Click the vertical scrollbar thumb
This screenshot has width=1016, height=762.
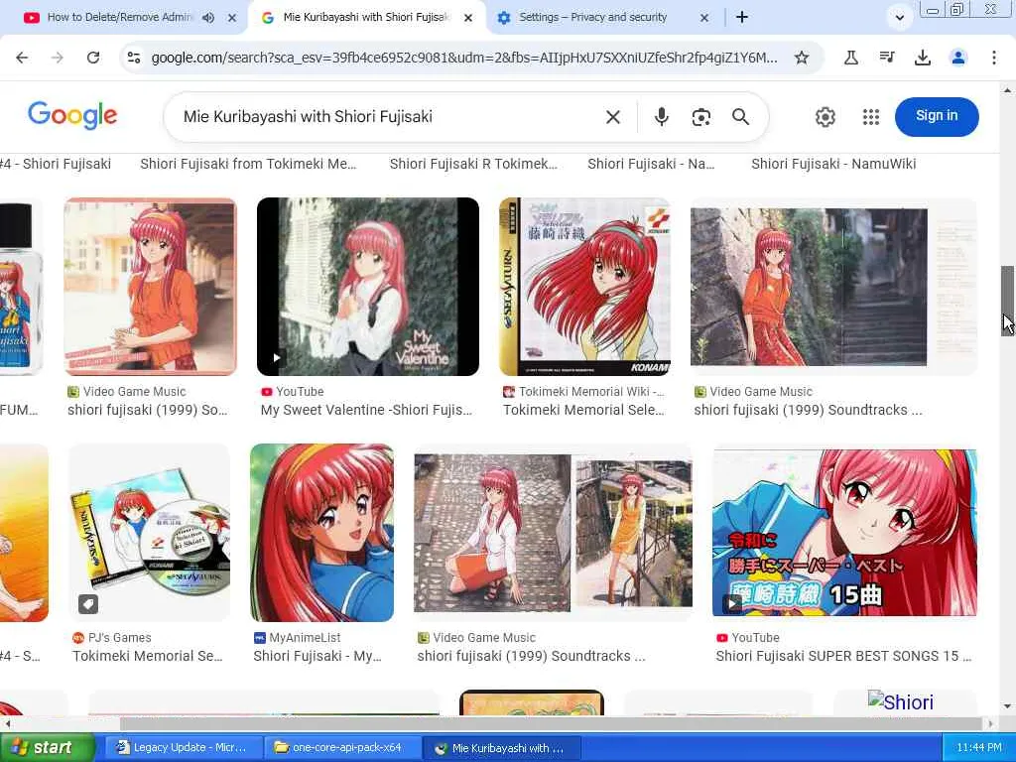click(1007, 301)
